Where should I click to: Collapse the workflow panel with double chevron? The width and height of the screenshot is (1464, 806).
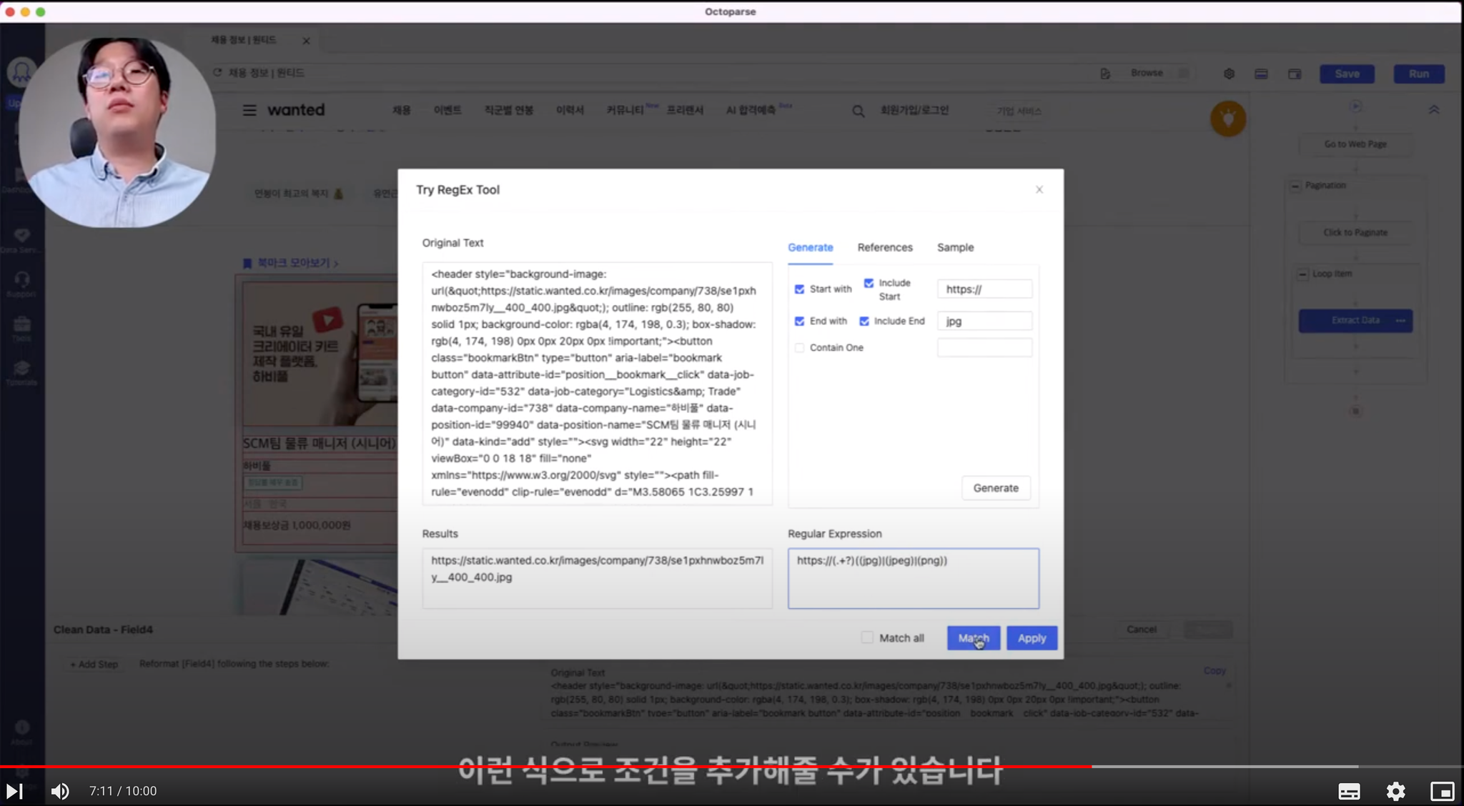pos(1434,110)
